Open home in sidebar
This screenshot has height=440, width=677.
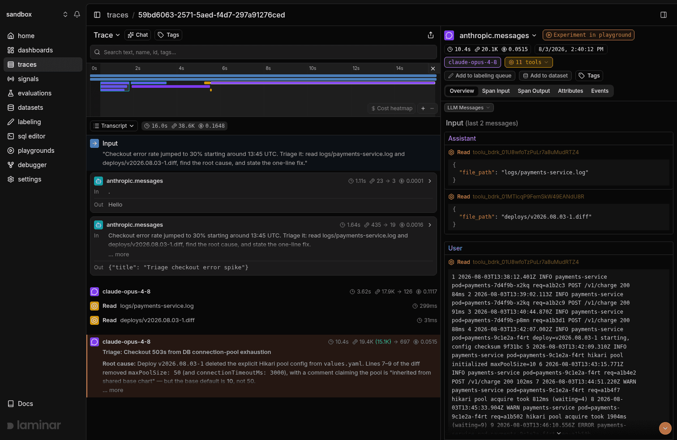pyautogui.click(x=43, y=36)
